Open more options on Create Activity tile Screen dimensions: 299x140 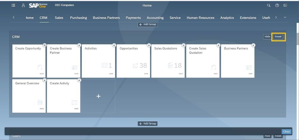tap(77, 109)
